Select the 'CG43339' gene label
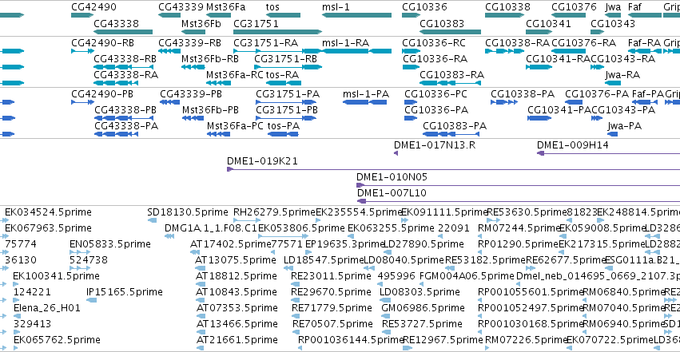This screenshot has height=352, width=680. tap(181, 7)
